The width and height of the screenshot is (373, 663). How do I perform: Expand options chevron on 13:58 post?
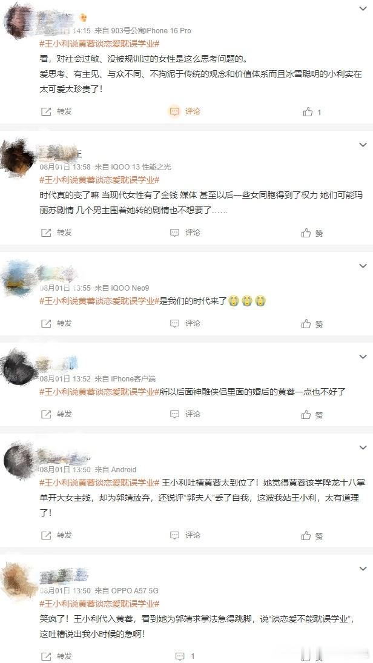pyautogui.click(x=363, y=145)
